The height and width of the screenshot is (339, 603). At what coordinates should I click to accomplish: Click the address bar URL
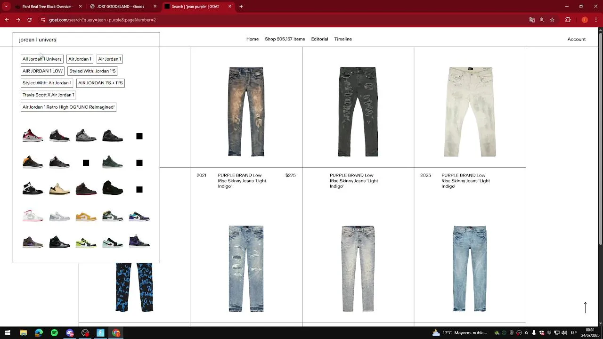pyautogui.click(x=103, y=20)
